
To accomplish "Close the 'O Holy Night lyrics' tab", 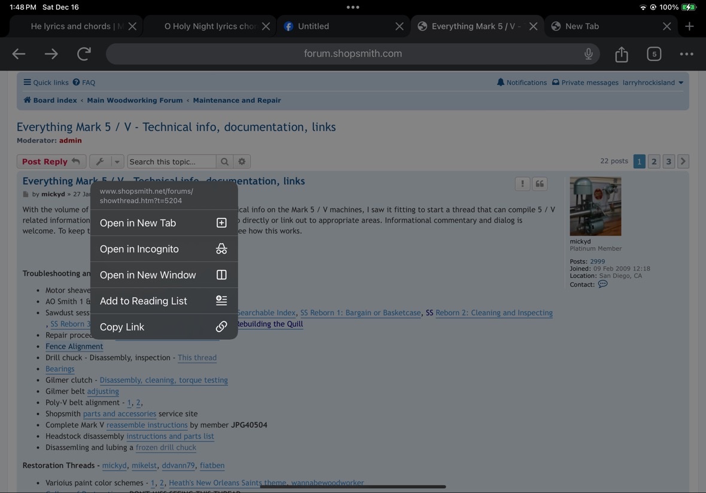I will coord(266,26).
